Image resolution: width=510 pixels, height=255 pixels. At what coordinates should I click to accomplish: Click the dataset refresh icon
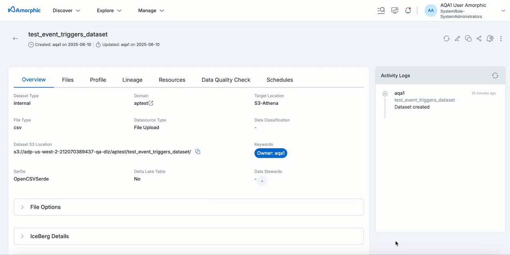pos(446,39)
